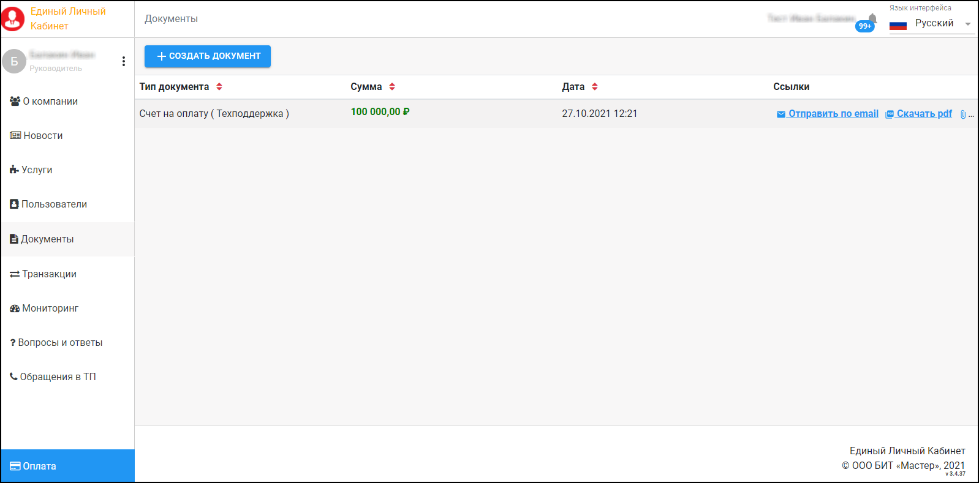
Task: Expand the Русский language dropdown
Action: (967, 24)
